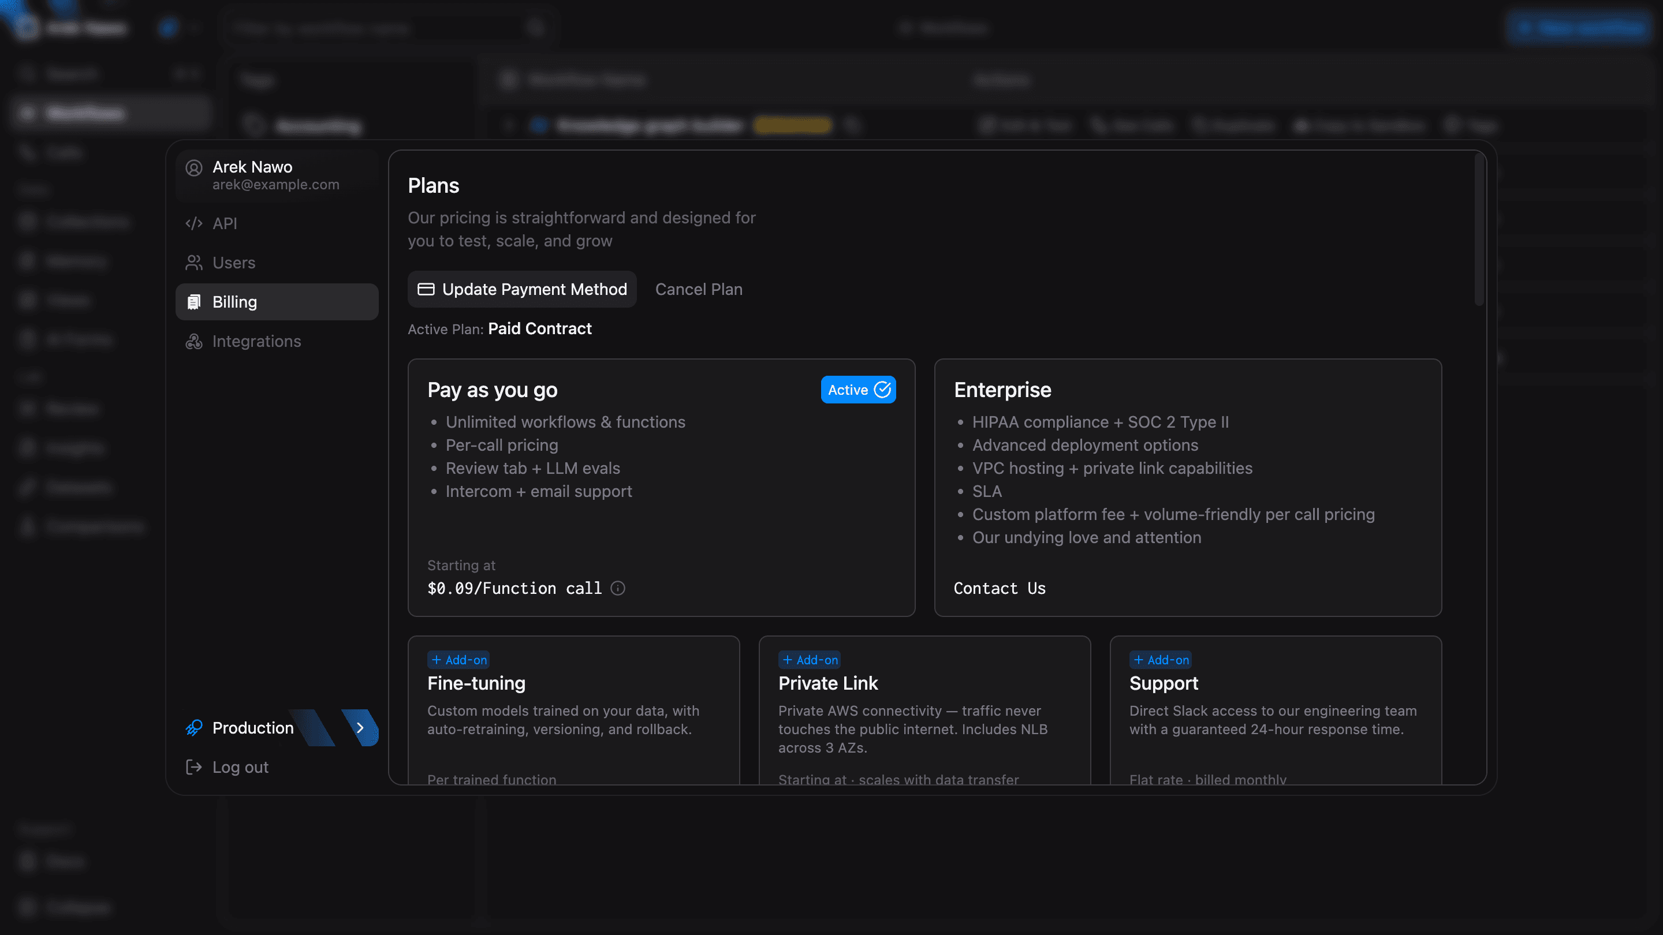Click the checkmark icon in the Active badge

[x=882, y=390]
